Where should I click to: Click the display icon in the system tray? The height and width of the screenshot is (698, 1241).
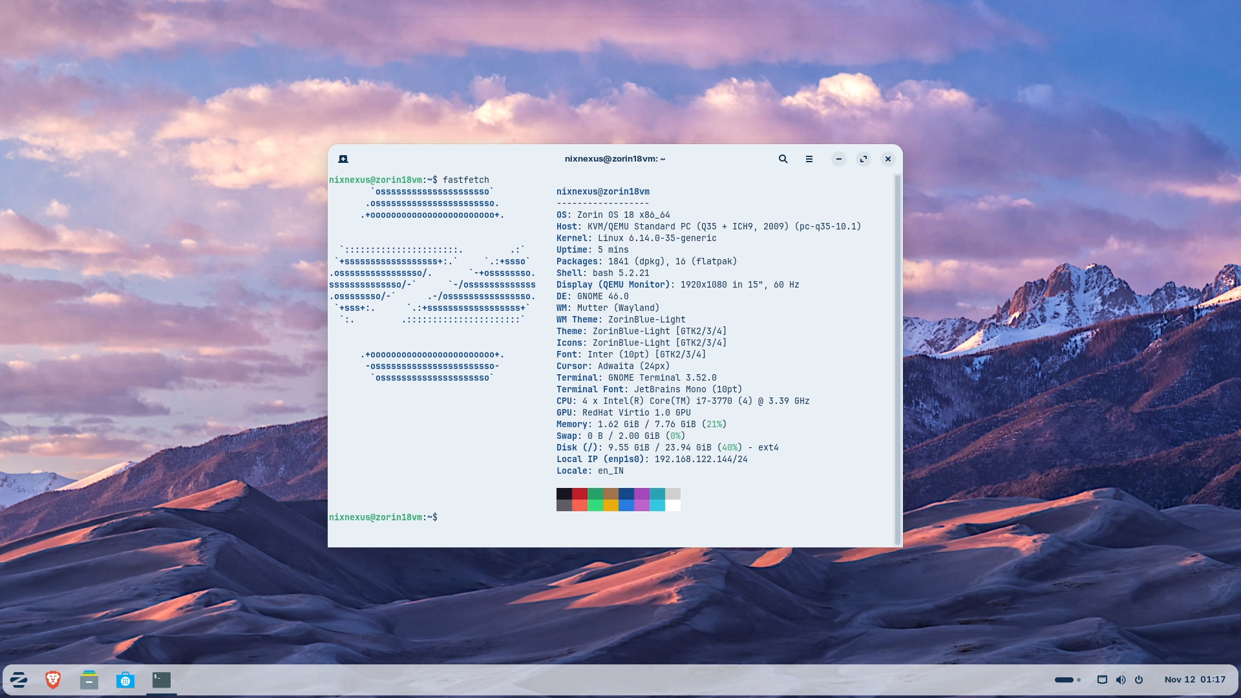tap(1102, 679)
